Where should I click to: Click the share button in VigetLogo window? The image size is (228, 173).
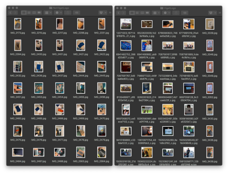point(176,13)
